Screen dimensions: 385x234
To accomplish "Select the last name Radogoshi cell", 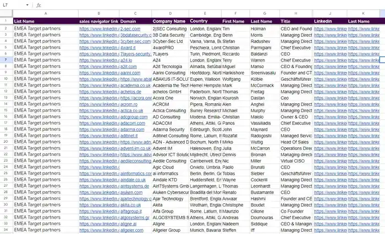I will tap(265, 136).
